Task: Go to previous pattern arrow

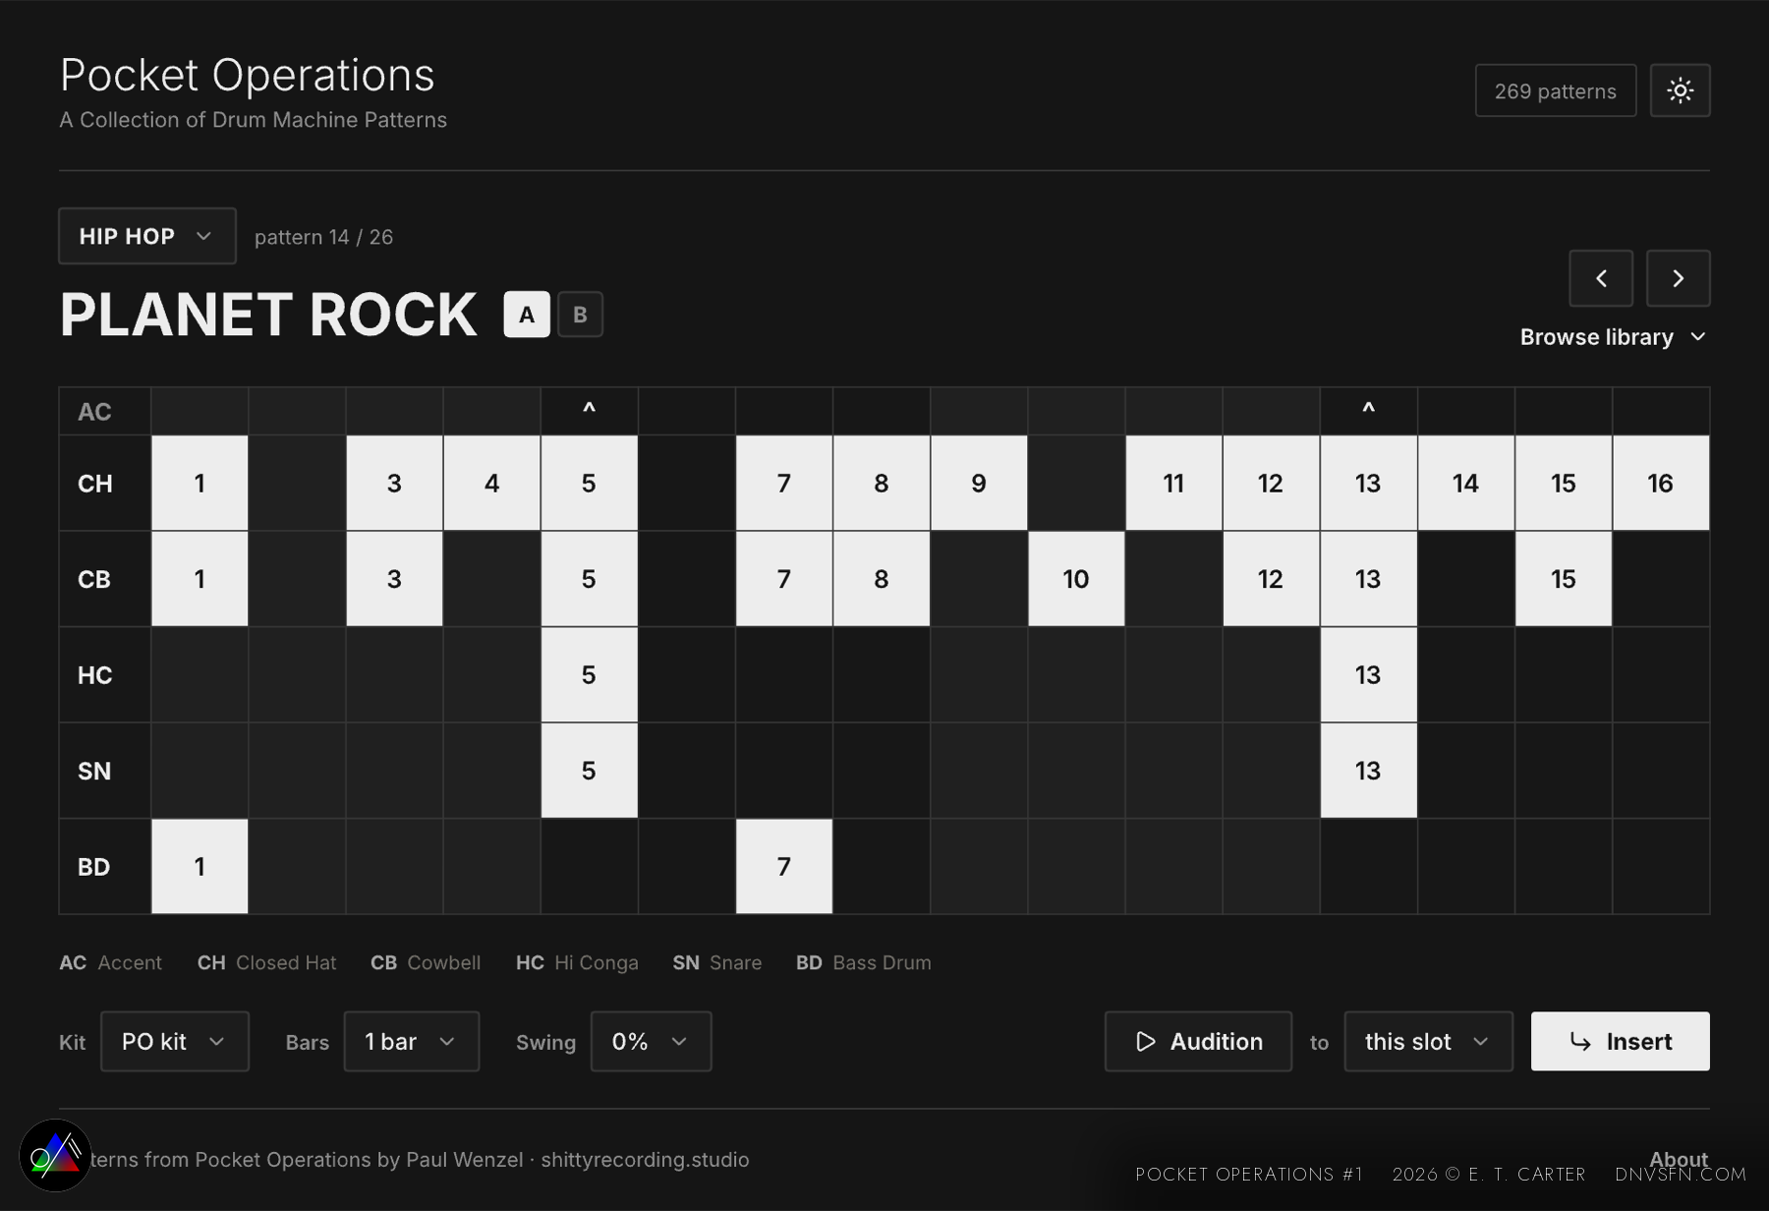Action: point(1601,278)
